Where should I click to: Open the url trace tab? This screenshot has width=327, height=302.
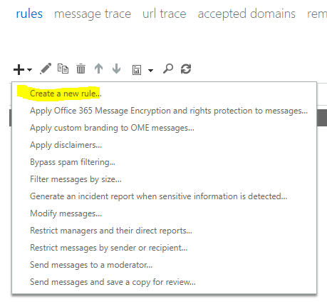click(x=165, y=14)
